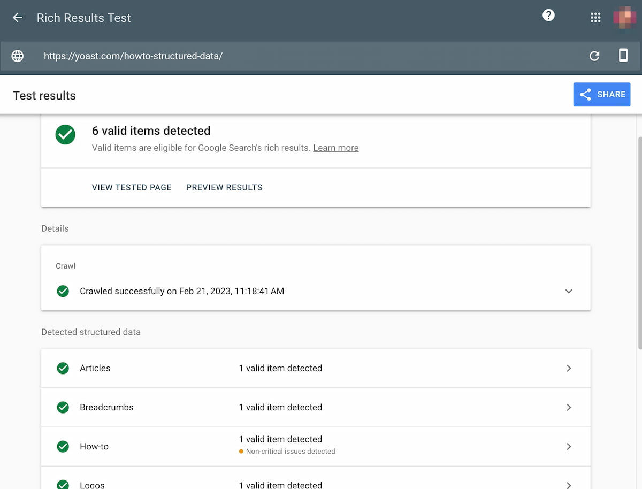Switch to smartphone view using the mobile icon
The width and height of the screenshot is (642, 489).
click(x=624, y=56)
